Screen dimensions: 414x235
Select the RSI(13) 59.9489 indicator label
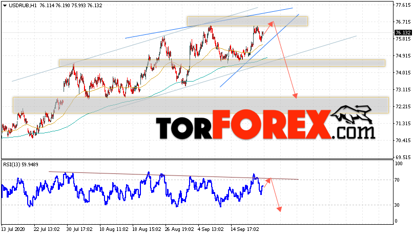(x=20, y=165)
